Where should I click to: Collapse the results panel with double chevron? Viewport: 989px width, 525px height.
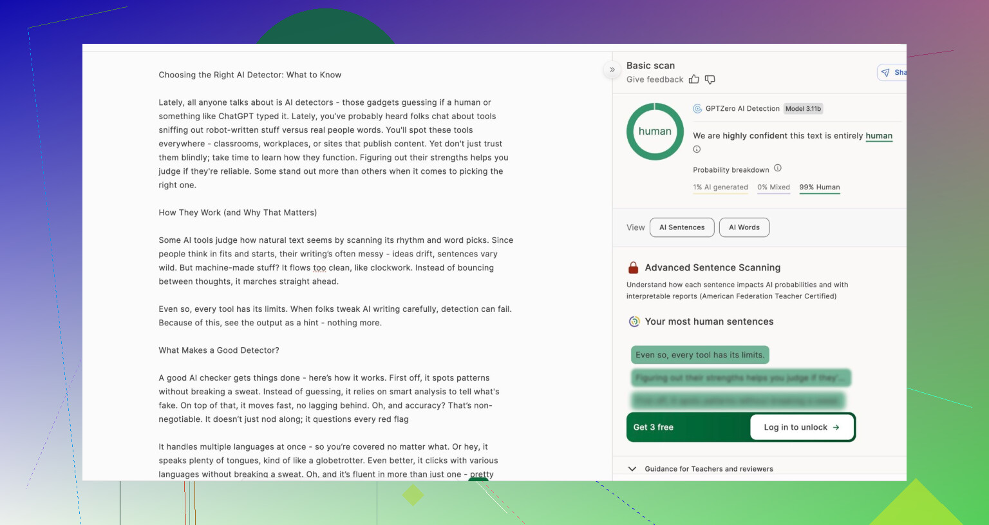coord(612,70)
